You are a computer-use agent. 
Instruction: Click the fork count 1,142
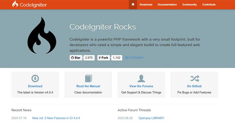[x=117, y=58]
